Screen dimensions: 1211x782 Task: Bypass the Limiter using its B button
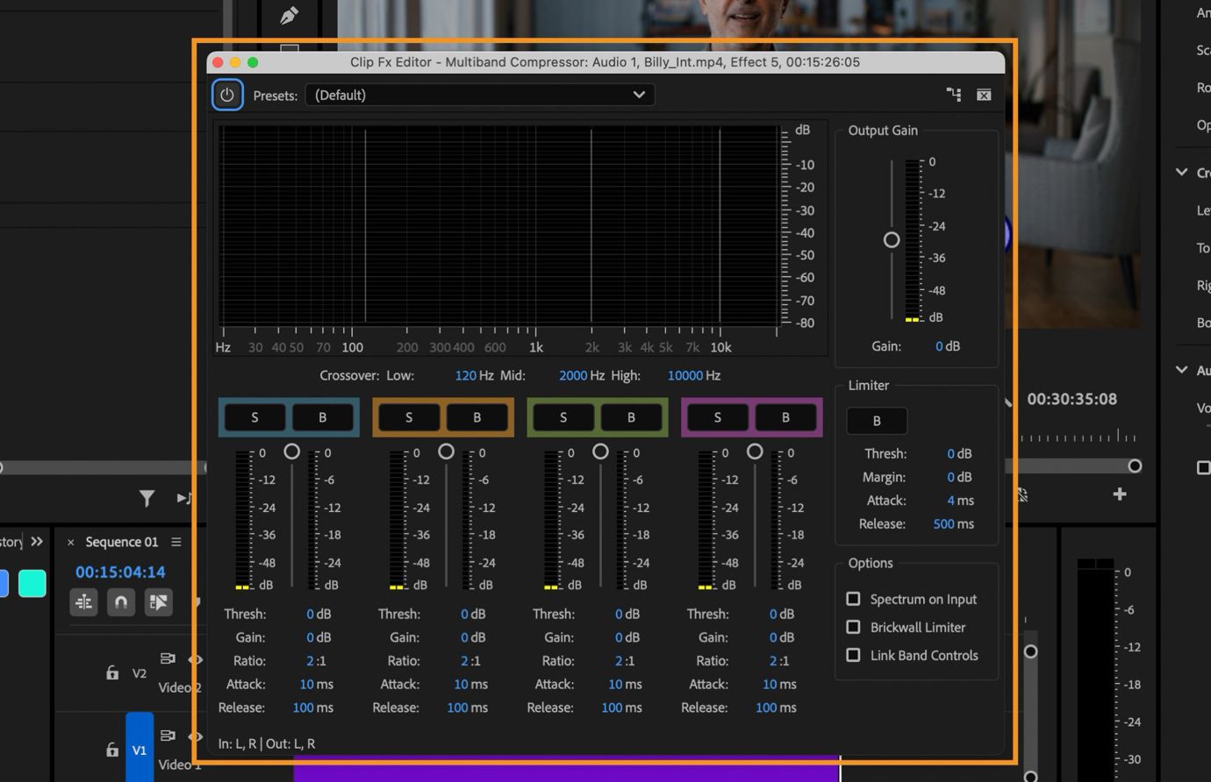876,421
